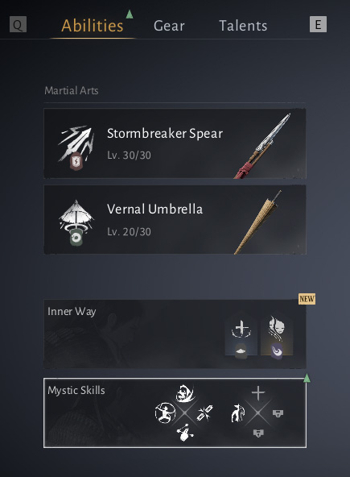The height and width of the screenshot is (477, 350).
Task: Click the Stormbreaker Spear lightning emblem icon
Action: pos(76,161)
